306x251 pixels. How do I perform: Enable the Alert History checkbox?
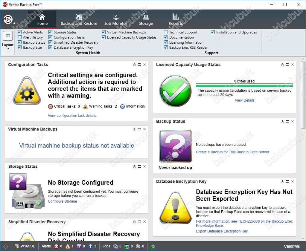19,37
